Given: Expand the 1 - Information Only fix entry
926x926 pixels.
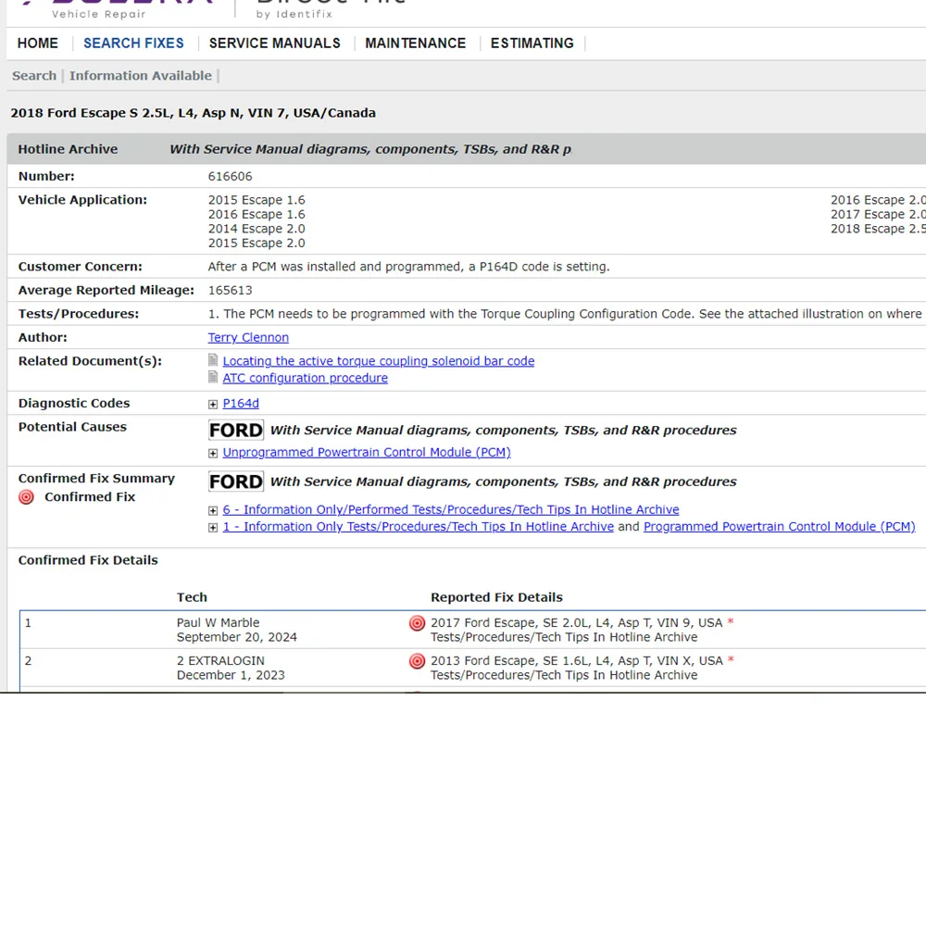Looking at the screenshot, I should point(213,528).
